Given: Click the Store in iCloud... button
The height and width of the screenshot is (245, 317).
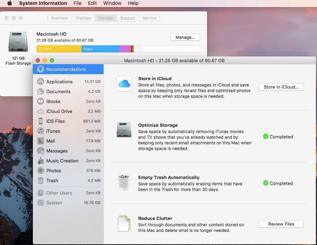Looking at the screenshot, I should coord(281,87).
